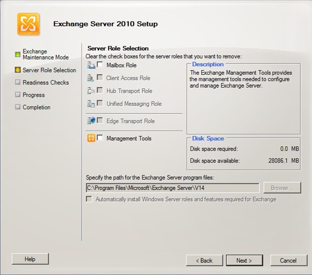Toggle the Client Access Role checkbox
This screenshot has height=275, width=312.
(x=100, y=77)
